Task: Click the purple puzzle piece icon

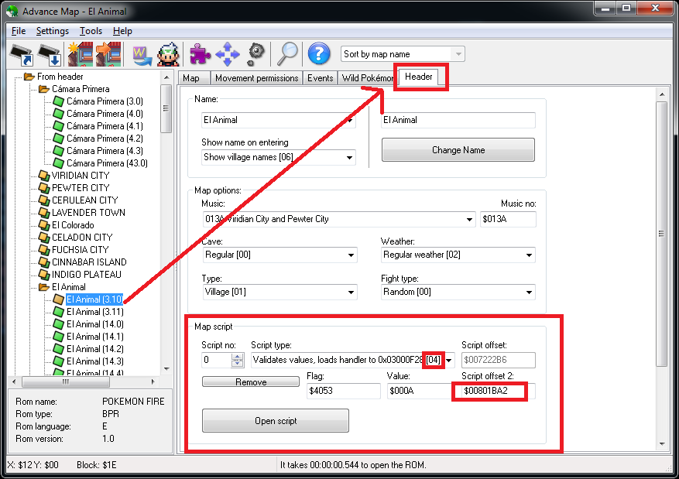Action: 201,54
